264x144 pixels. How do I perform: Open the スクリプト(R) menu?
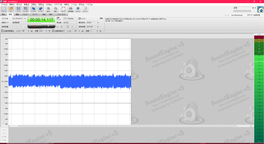pyautogui.click(x=58, y=5)
